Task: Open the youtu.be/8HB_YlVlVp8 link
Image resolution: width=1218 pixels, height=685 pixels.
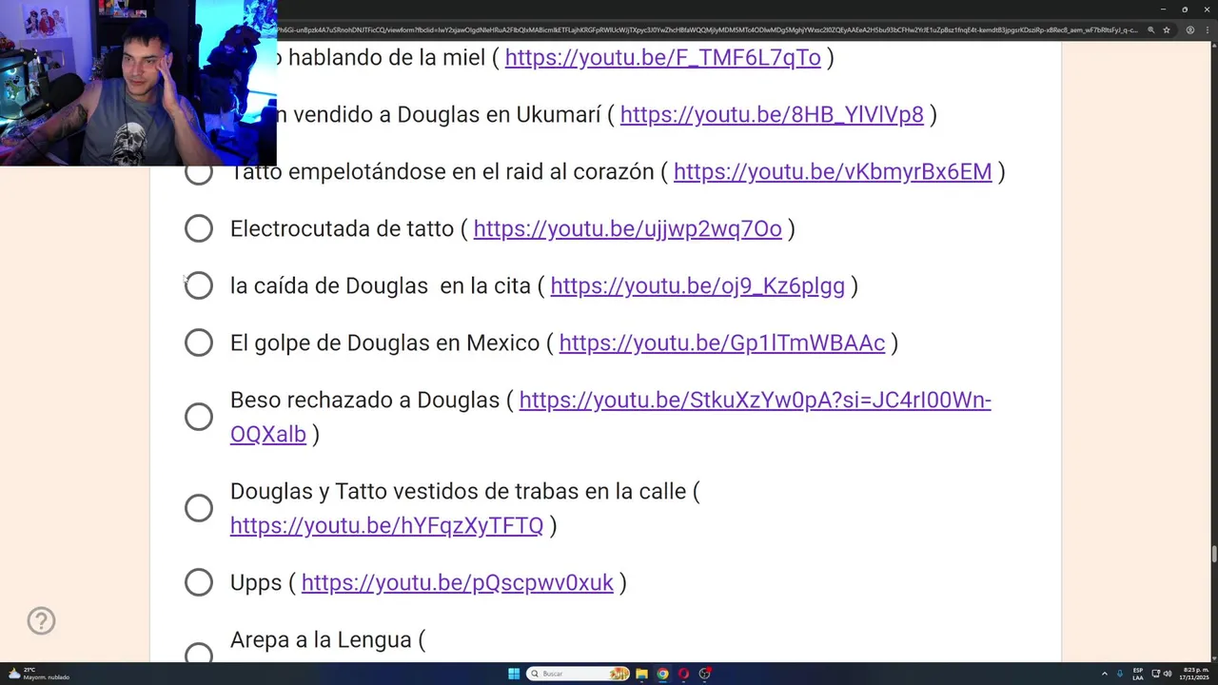Action: click(772, 114)
